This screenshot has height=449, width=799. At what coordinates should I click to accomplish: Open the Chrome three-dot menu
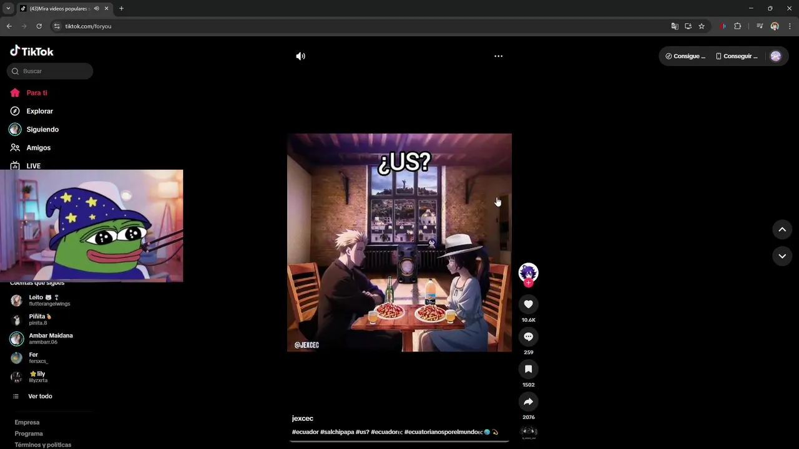(x=790, y=26)
